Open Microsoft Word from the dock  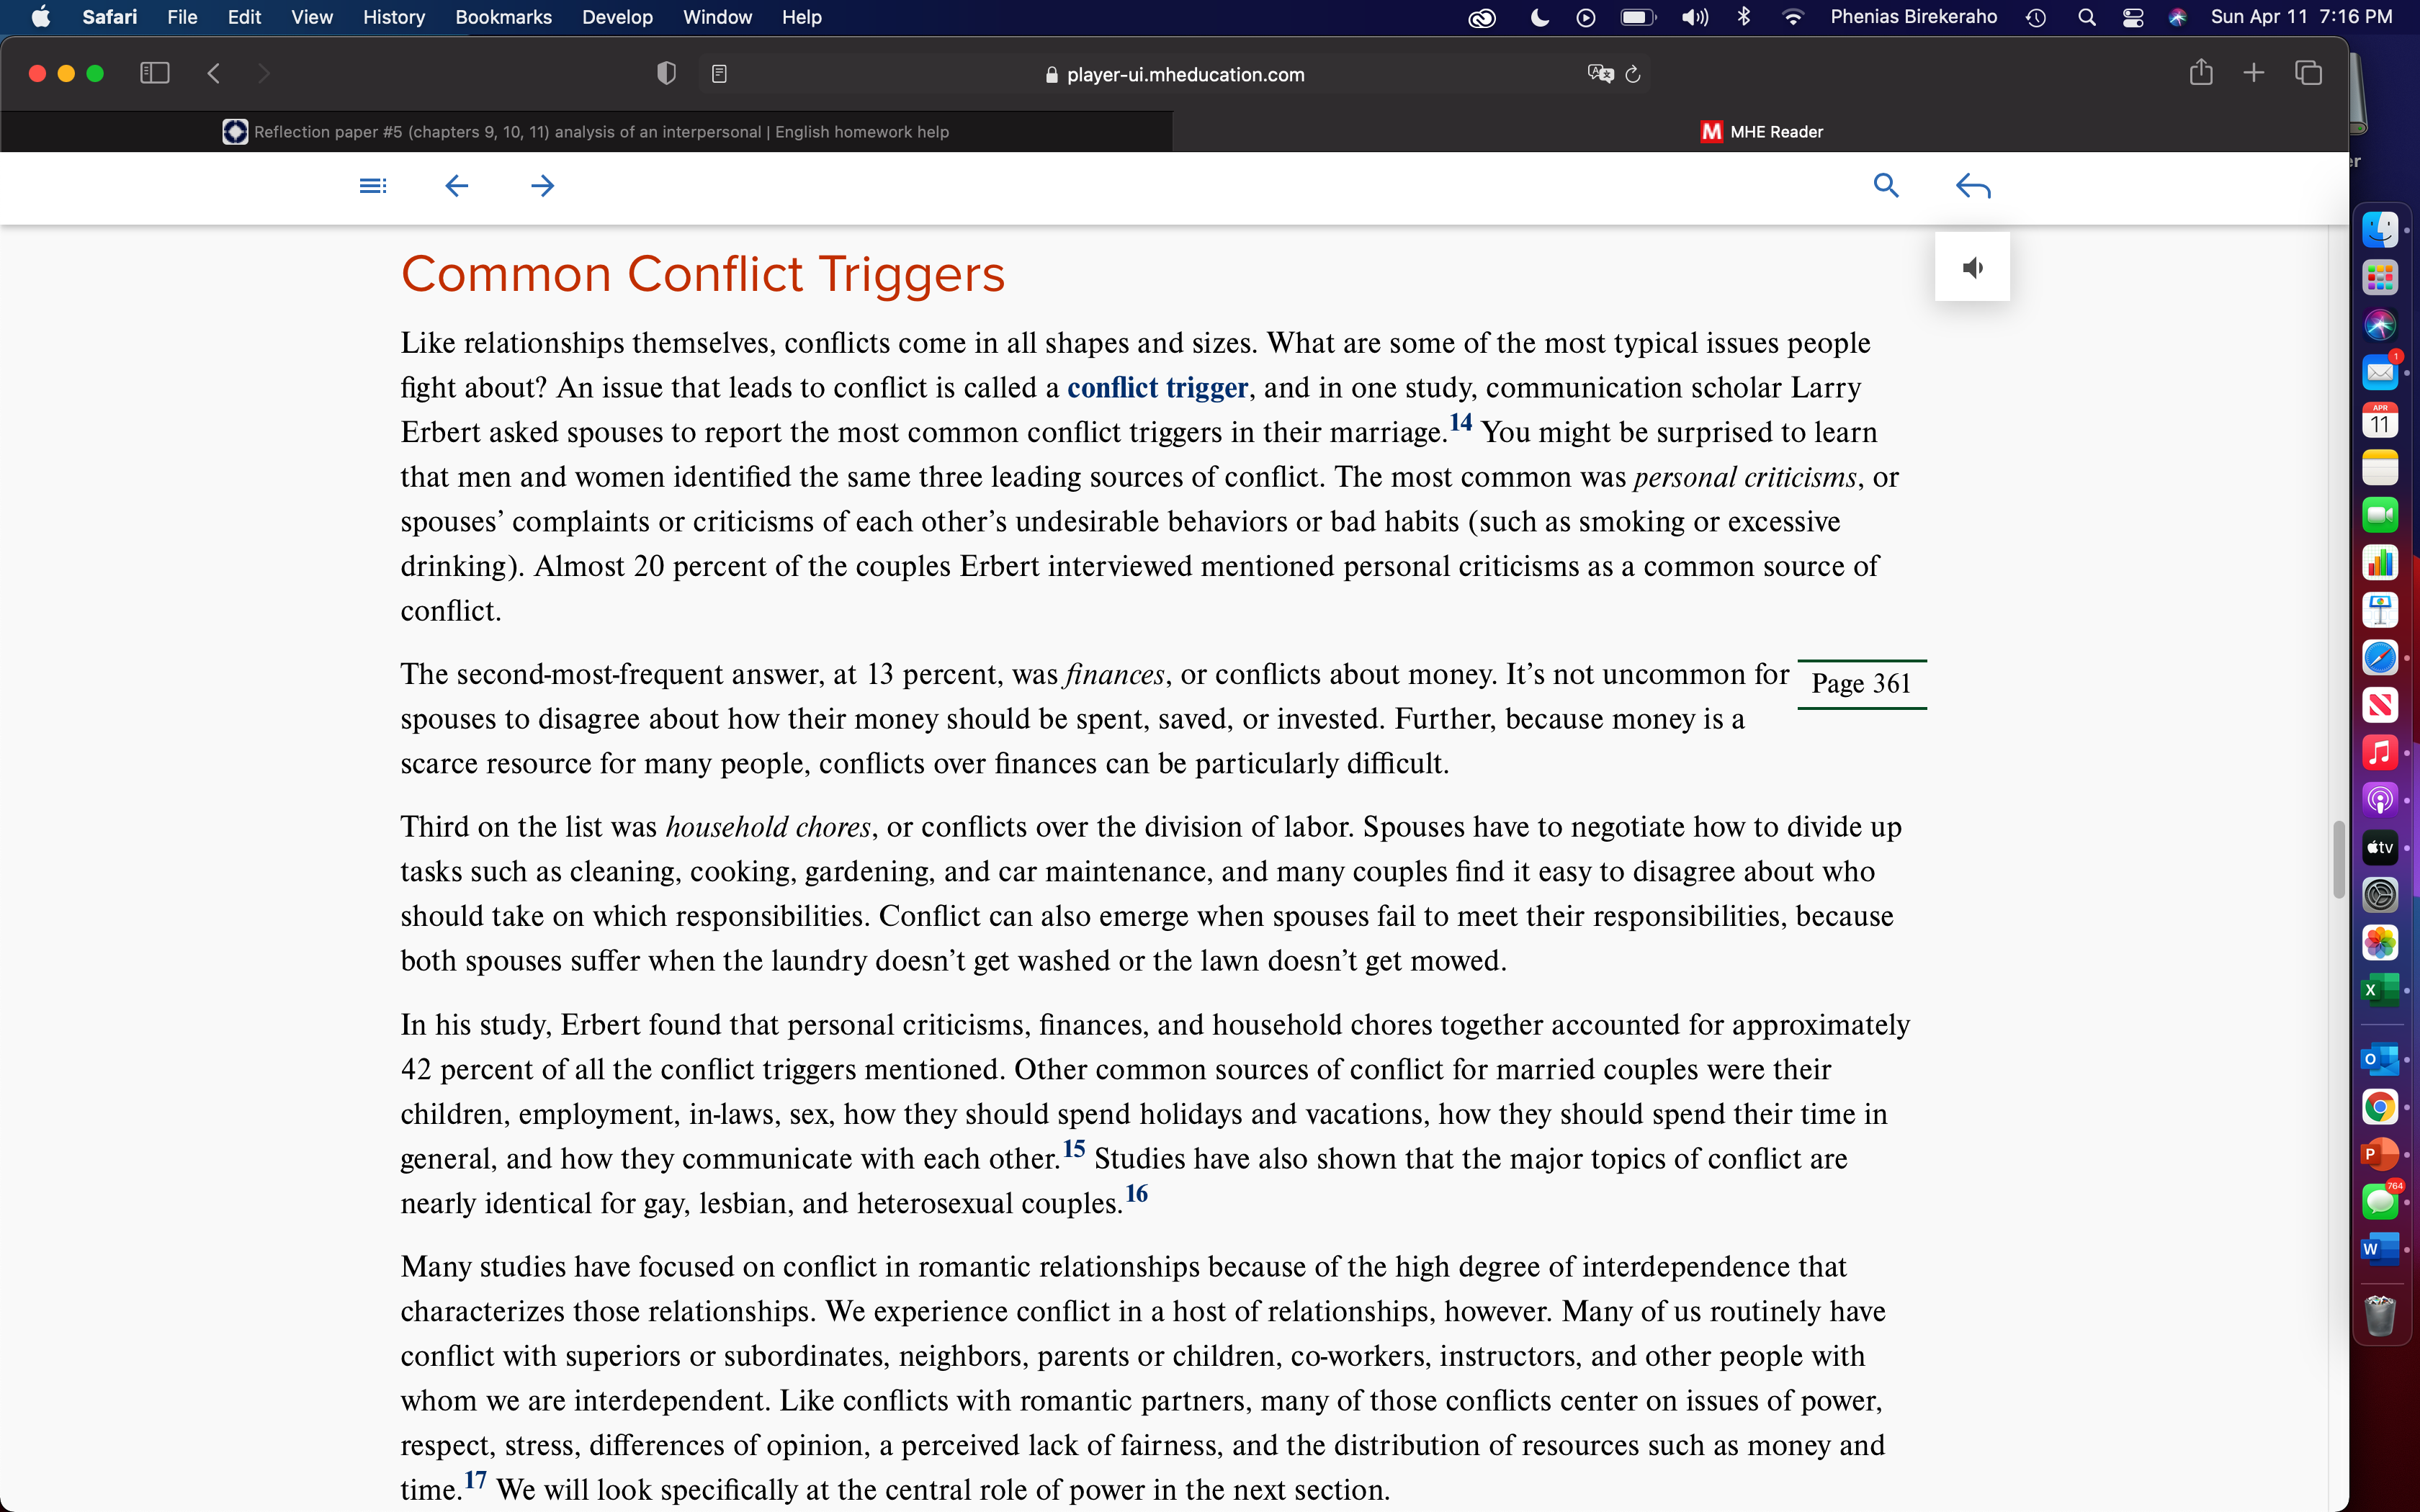click(2380, 1249)
